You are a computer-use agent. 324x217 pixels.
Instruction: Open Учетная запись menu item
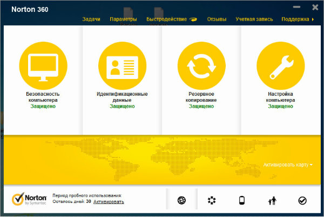click(254, 19)
